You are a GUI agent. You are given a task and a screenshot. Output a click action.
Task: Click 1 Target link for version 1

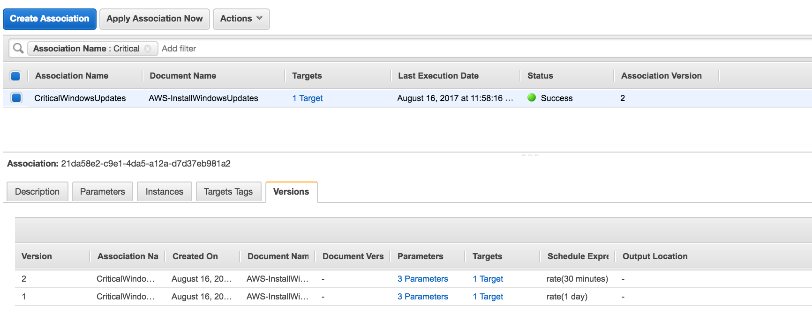point(488,297)
